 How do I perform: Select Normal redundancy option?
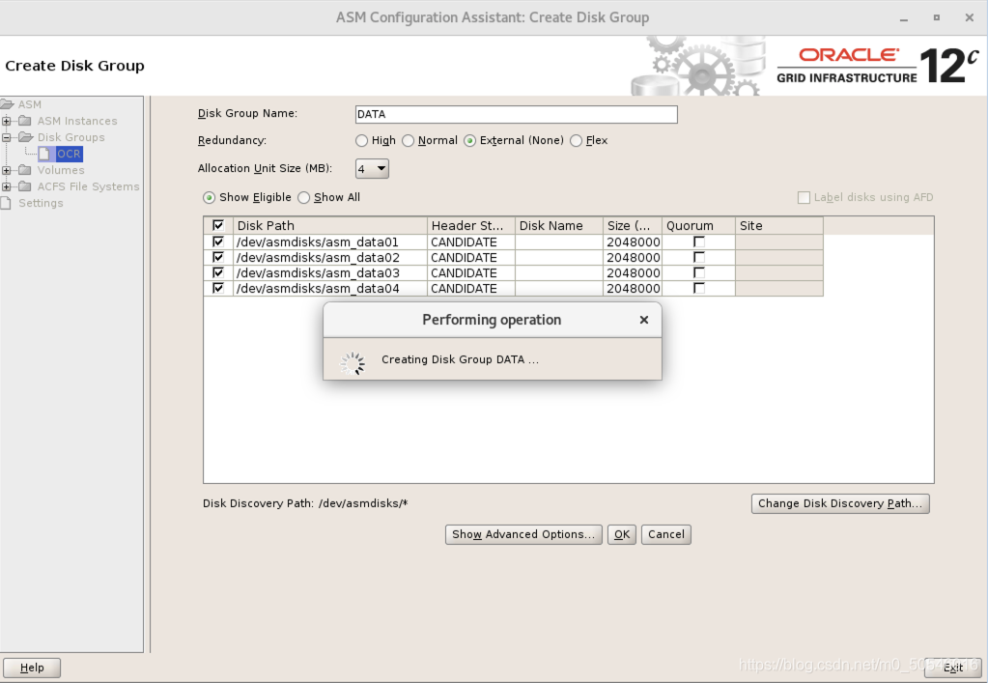click(x=408, y=140)
